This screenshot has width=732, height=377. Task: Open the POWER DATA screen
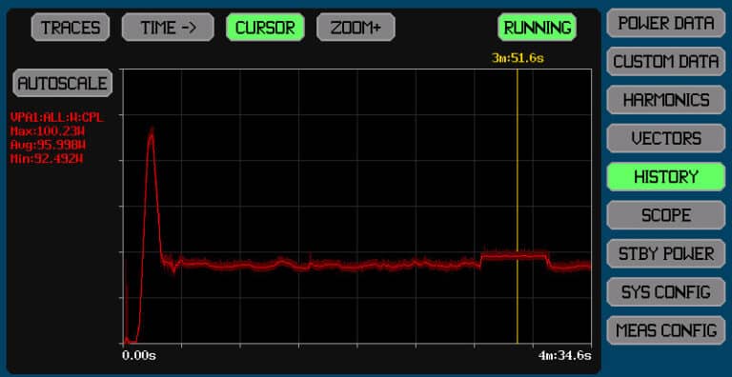click(666, 23)
